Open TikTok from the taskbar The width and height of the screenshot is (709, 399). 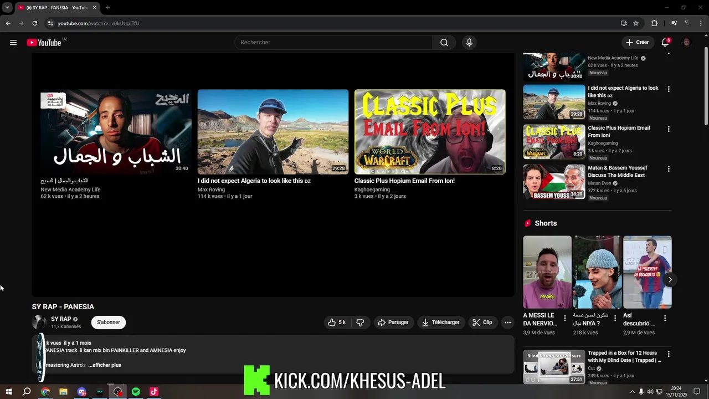point(154,392)
